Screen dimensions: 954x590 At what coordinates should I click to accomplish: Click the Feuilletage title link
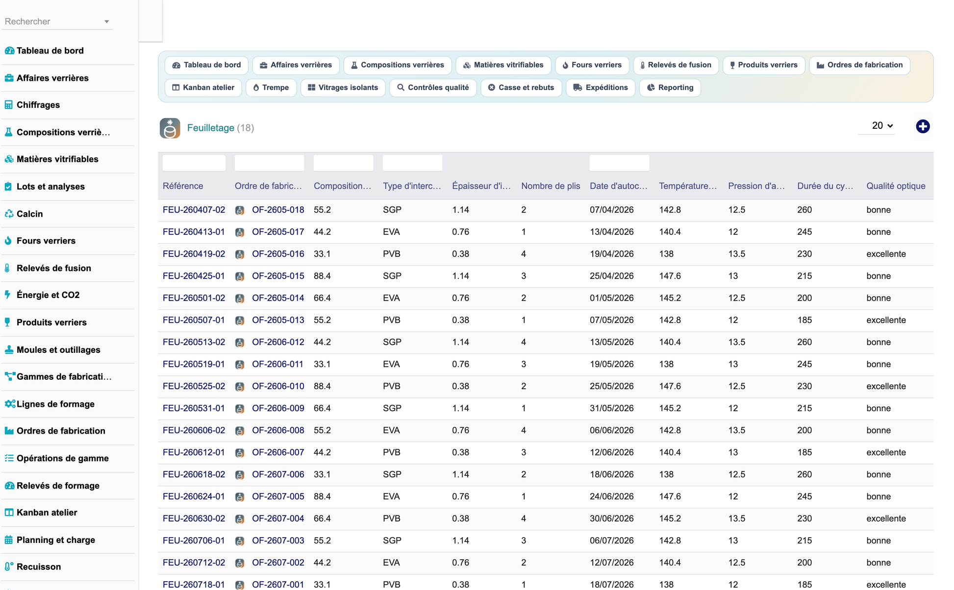211,128
